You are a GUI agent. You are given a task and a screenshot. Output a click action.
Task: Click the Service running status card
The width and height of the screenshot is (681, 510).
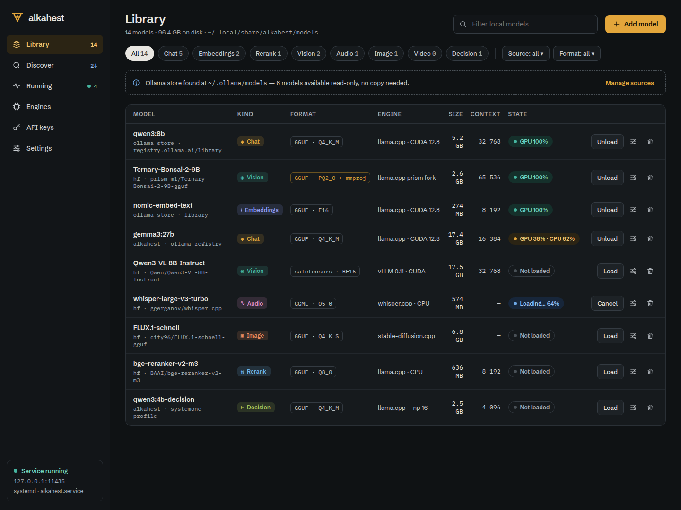[x=55, y=481]
